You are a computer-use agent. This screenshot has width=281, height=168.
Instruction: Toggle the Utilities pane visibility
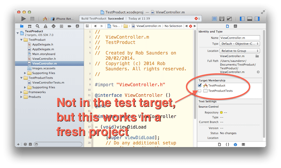click(257, 19)
